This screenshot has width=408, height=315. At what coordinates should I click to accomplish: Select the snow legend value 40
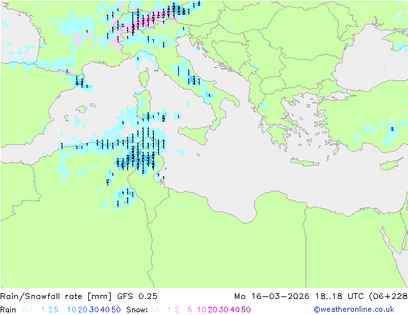tap(235, 310)
